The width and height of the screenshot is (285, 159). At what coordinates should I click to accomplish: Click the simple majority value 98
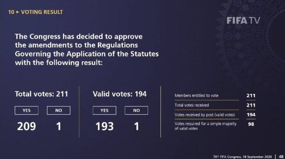[x=251, y=124]
